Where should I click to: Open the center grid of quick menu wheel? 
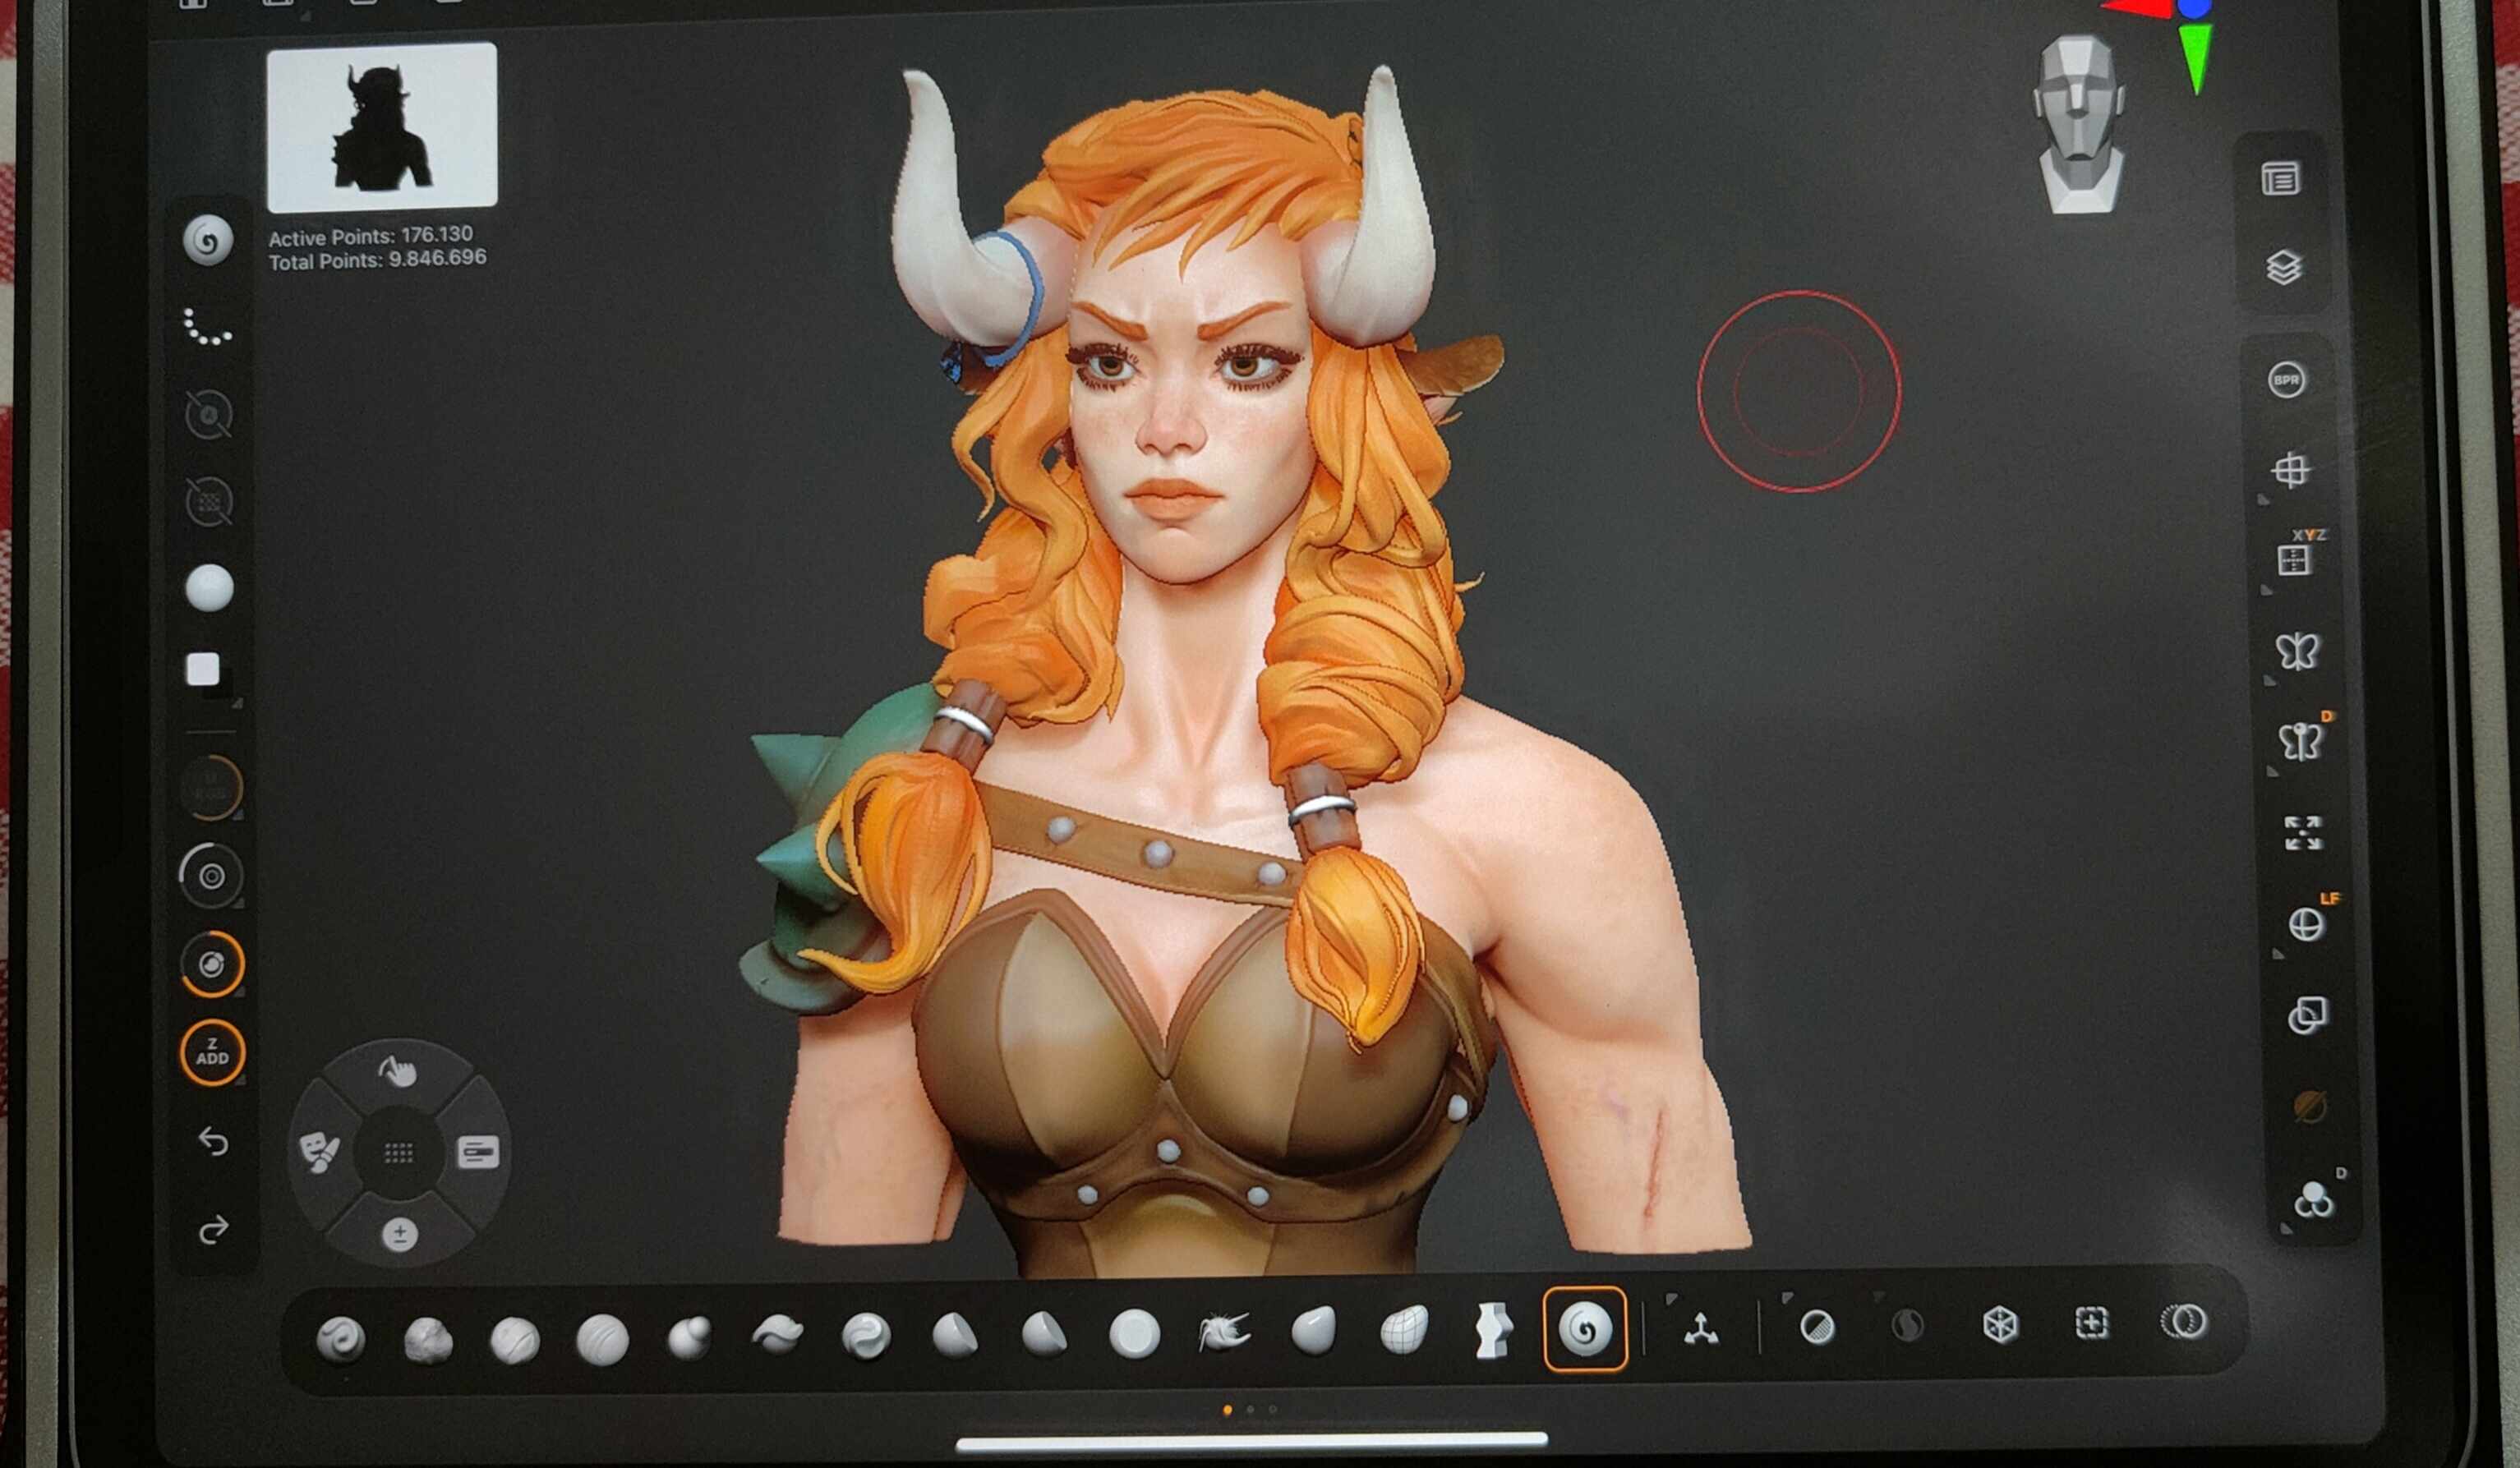coord(398,1153)
